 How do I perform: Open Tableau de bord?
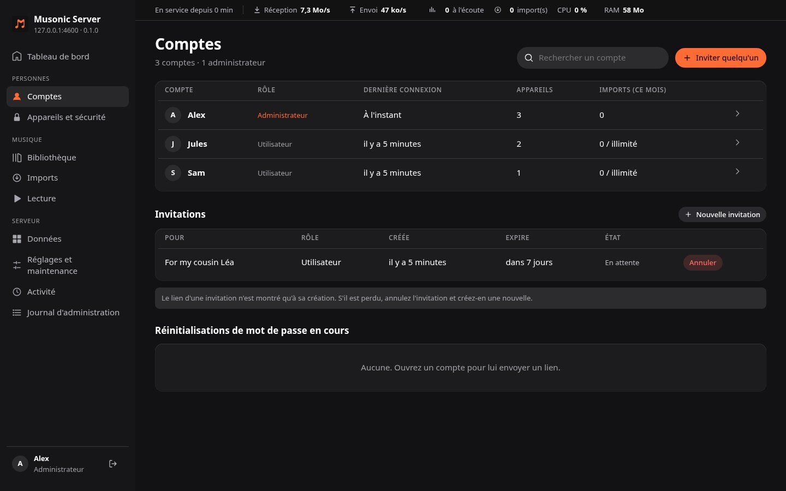68,57
